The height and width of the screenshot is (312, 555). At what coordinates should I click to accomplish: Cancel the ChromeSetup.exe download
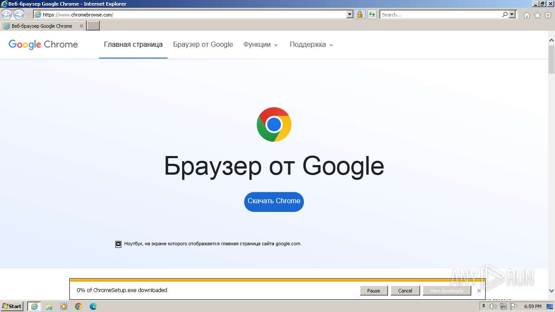tap(405, 291)
